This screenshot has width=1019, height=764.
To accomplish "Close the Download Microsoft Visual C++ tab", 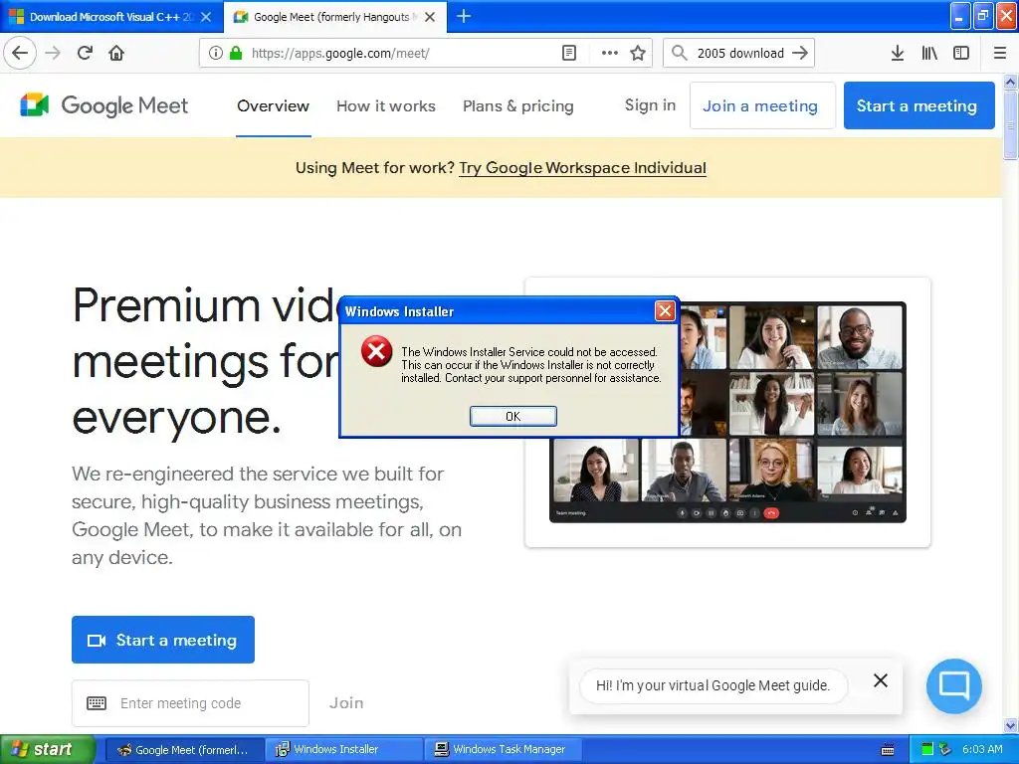I will pyautogui.click(x=206, y=17).
